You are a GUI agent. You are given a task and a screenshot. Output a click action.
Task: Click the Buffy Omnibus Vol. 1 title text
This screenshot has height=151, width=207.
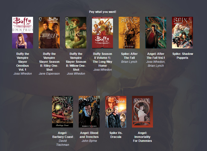click(x=23, y=62)
